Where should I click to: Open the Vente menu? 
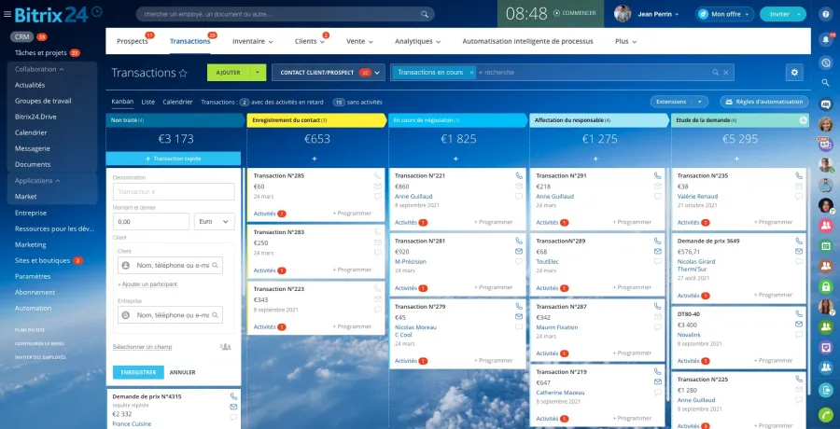359,41
